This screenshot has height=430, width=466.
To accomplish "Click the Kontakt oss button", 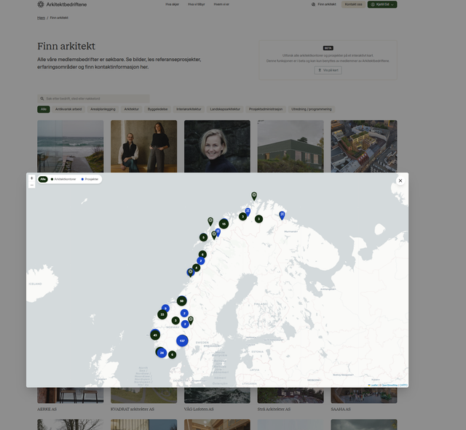I will (x=353, y=4).
